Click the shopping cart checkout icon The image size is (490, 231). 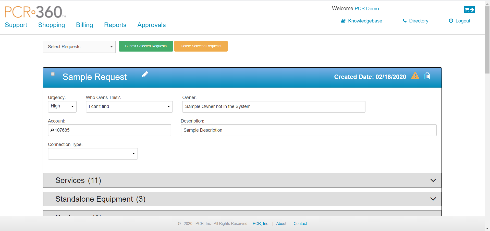pos(469,10)
